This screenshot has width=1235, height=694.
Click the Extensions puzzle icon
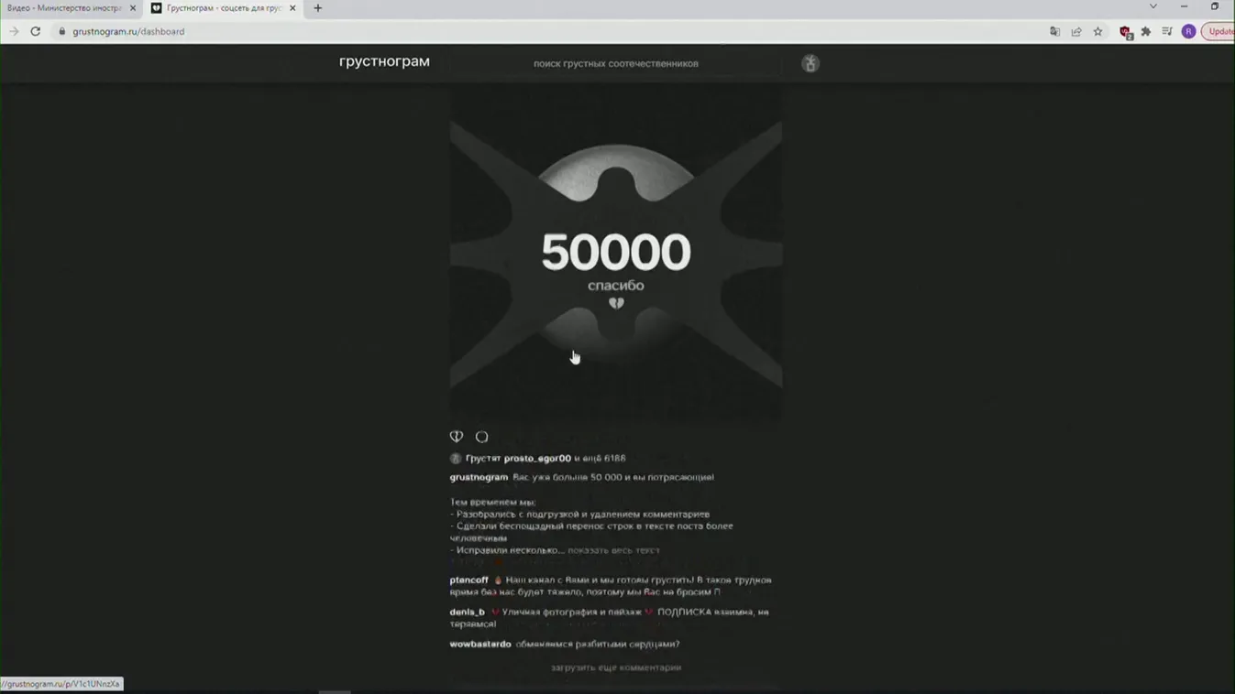[1145, 31]
